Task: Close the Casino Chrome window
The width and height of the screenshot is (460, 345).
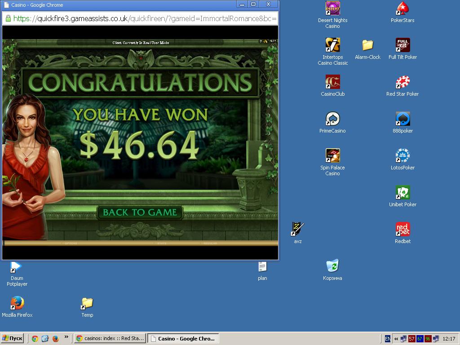Action: pyautogui.click(x=268, y=4)
